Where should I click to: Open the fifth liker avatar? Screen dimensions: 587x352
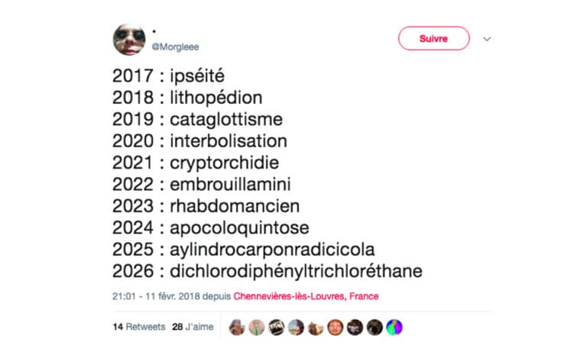coord(316,327)
